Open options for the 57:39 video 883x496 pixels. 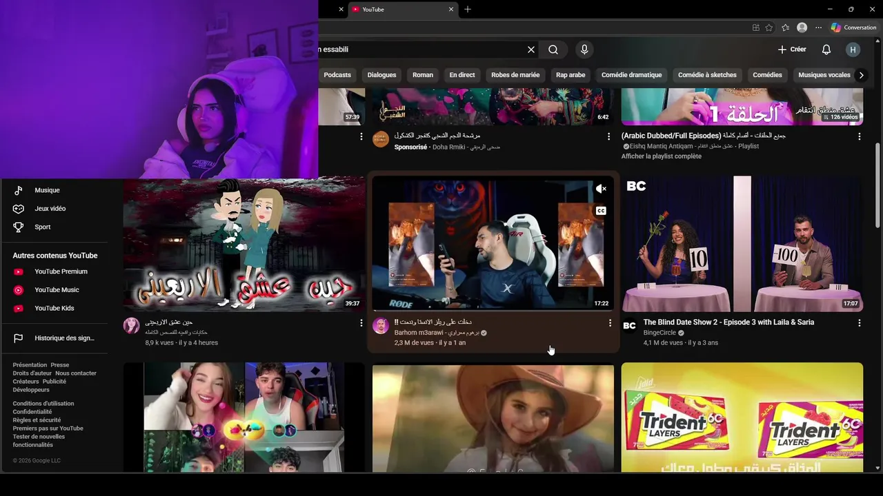click(x=361, y=136)
